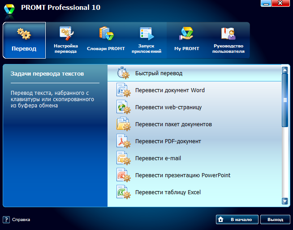The height and width of the screenshot is (230, 293).
Task: Click the house icon on В начало
Action: tap(221, 219)
